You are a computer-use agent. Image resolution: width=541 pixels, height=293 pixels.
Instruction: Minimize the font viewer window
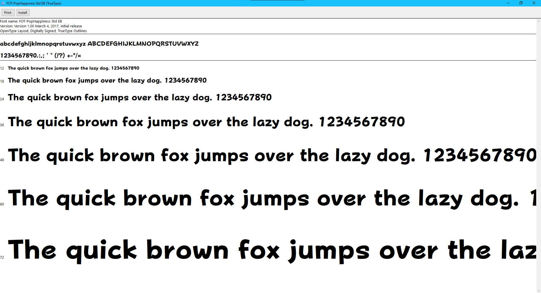pos(508,3)
